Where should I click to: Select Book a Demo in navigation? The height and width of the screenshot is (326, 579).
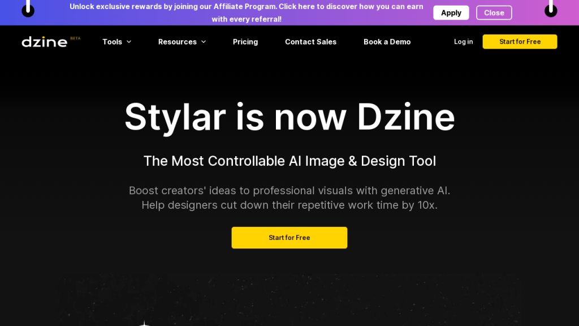[x=387, y=42]
